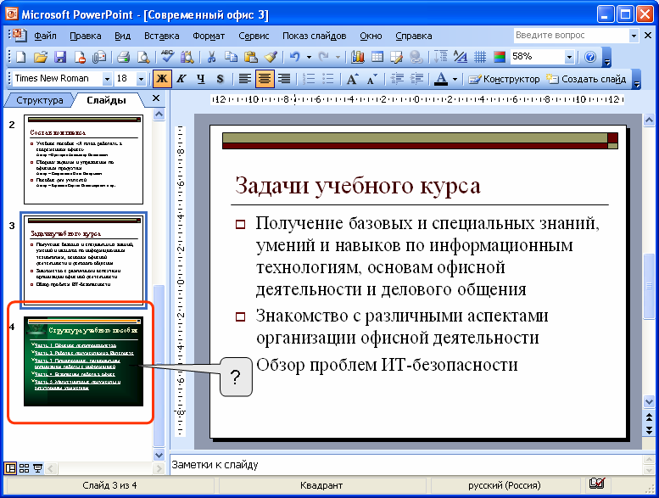This screenshot has width=659, height=498.
Task: Decrease the font size
Action: click(371, 79)
